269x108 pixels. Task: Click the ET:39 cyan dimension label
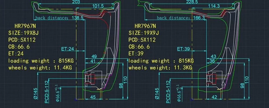click(x=183, y=49)
